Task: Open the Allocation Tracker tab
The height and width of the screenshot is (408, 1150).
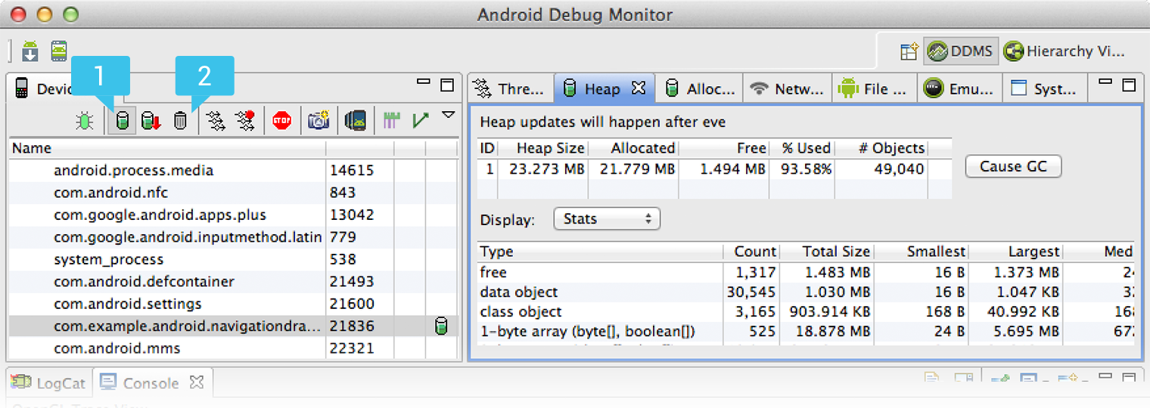Action: click(x=700, y=88)
